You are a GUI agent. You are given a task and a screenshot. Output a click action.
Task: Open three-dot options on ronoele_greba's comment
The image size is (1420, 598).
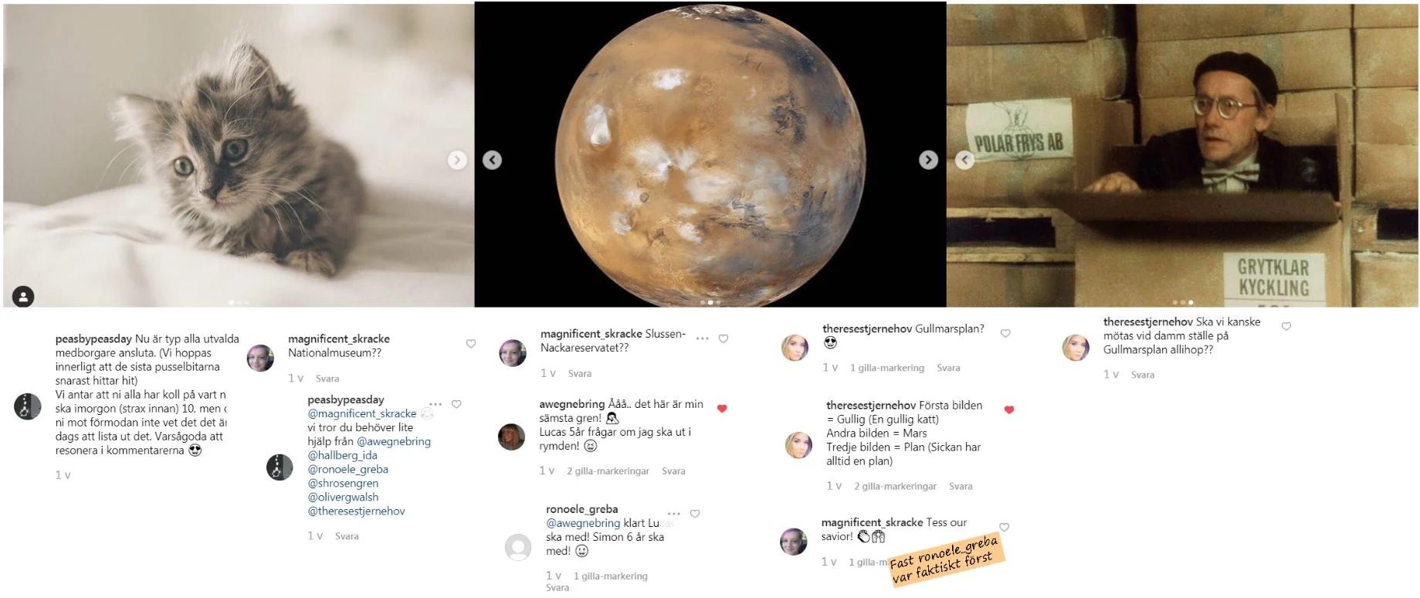[x=674, y=514]
